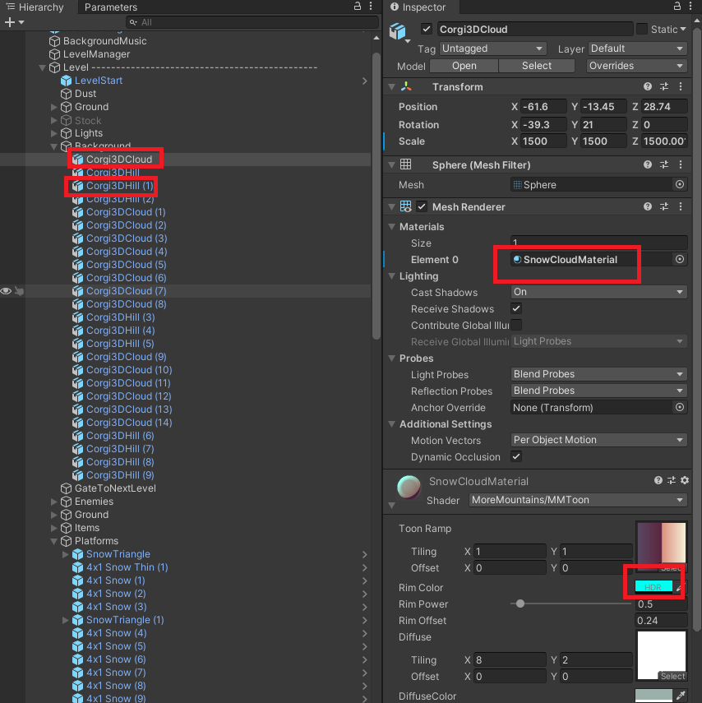Screen dimensions: 702x703
Task: Open the Anchor Override object picker
Action: [x=679, y=407]
